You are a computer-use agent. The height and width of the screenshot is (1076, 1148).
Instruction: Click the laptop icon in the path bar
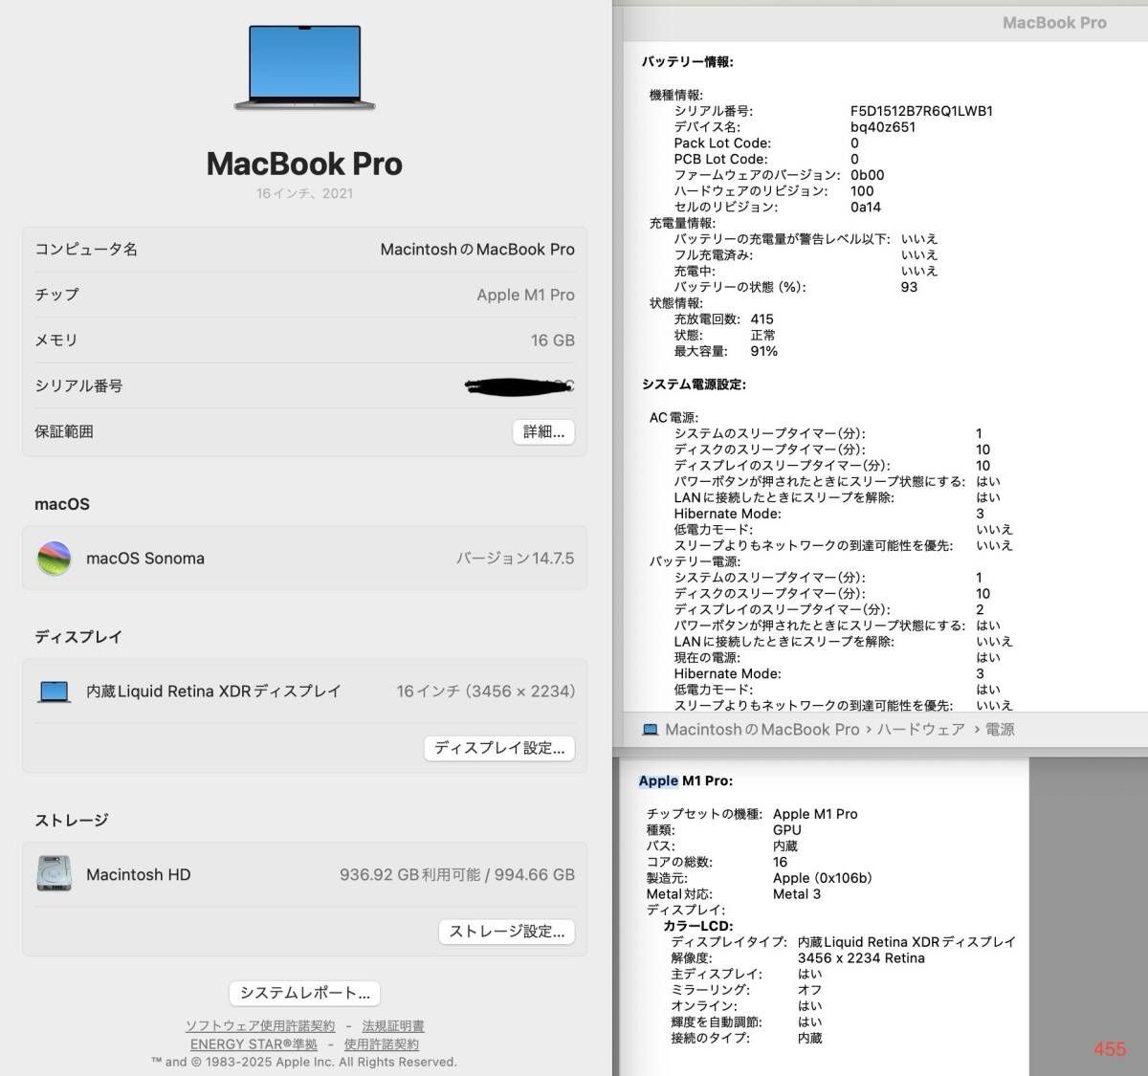coord(651,730)
